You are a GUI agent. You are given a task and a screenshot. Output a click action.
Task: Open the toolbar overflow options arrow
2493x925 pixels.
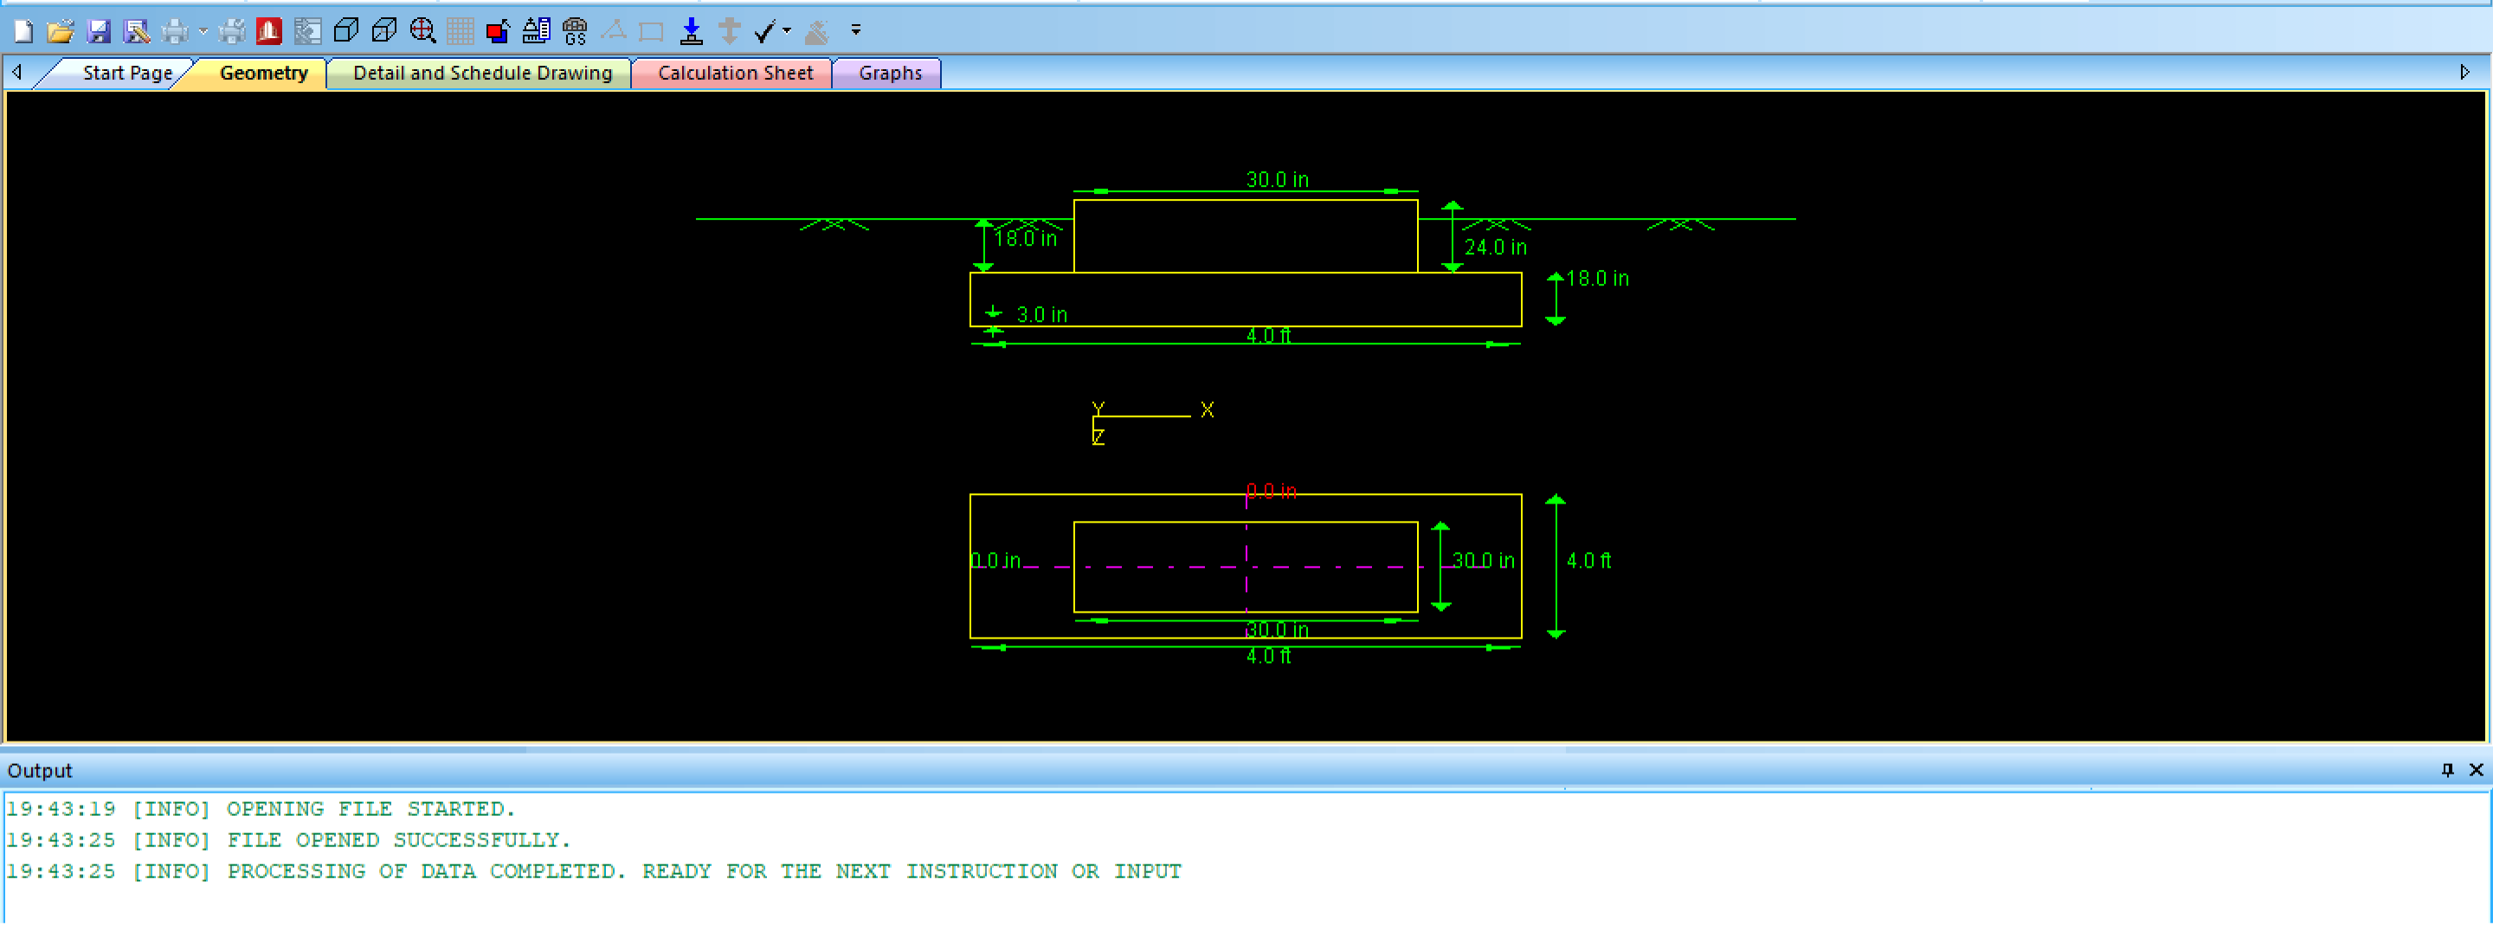click(x=856, y=31)
